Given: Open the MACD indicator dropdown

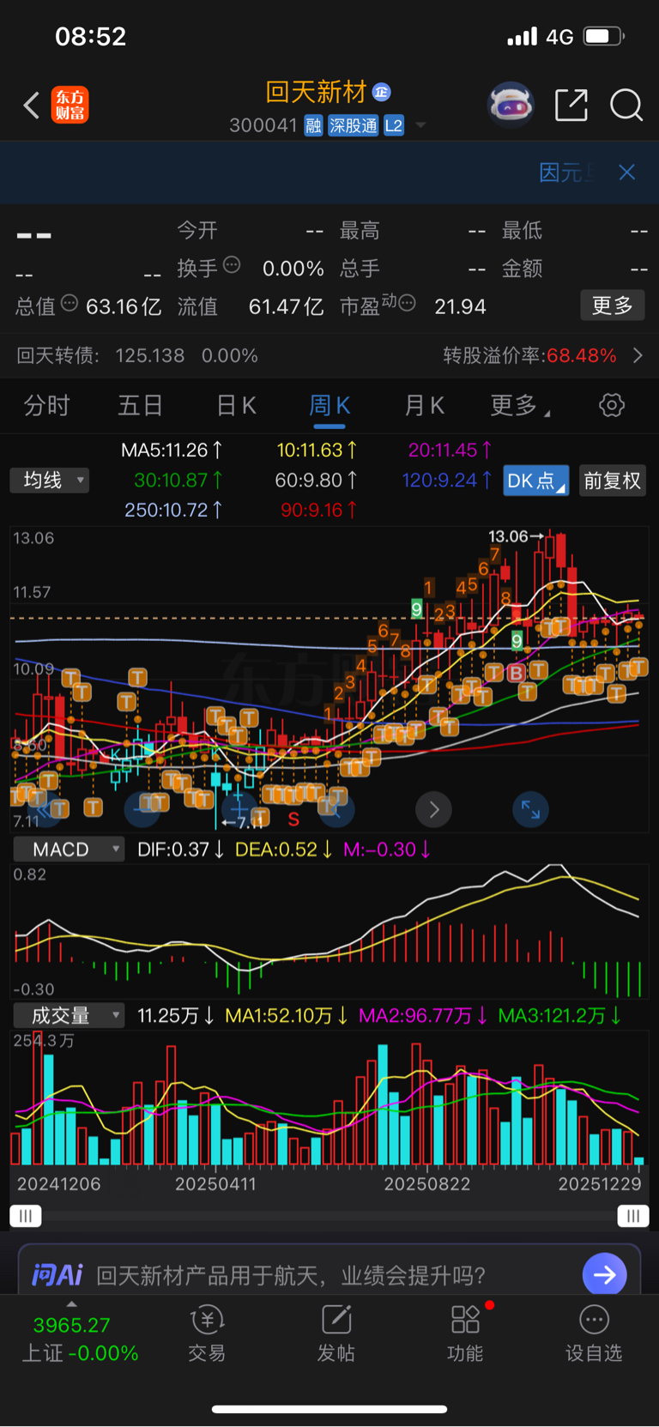Looking at the screenshot, I should [70, 850].
